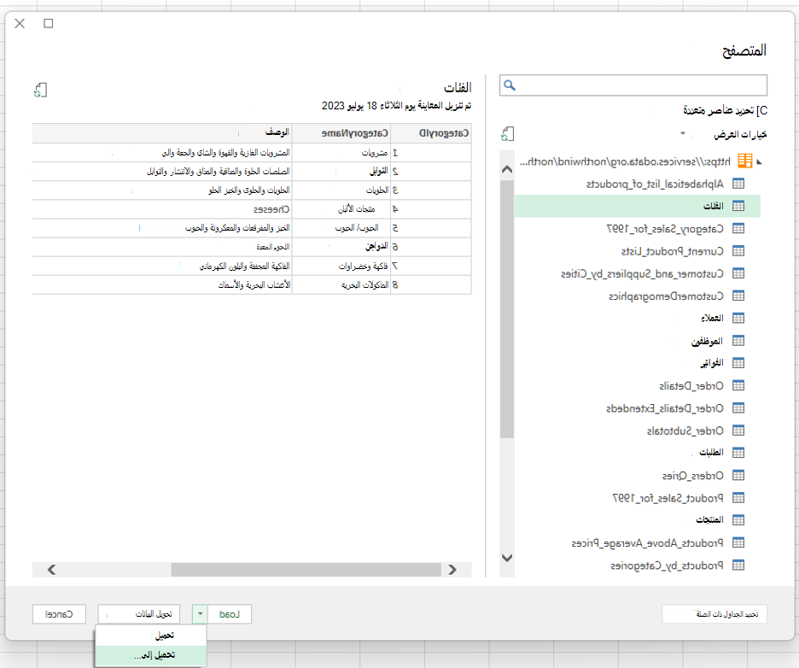Screen dimensions: 799x668
Task: Click the الحلويات category name cell
Action: tap(341, 190)
